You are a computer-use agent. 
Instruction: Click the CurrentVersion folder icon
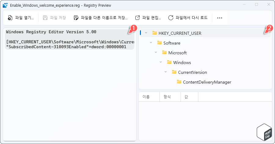[x=174, y=72]
